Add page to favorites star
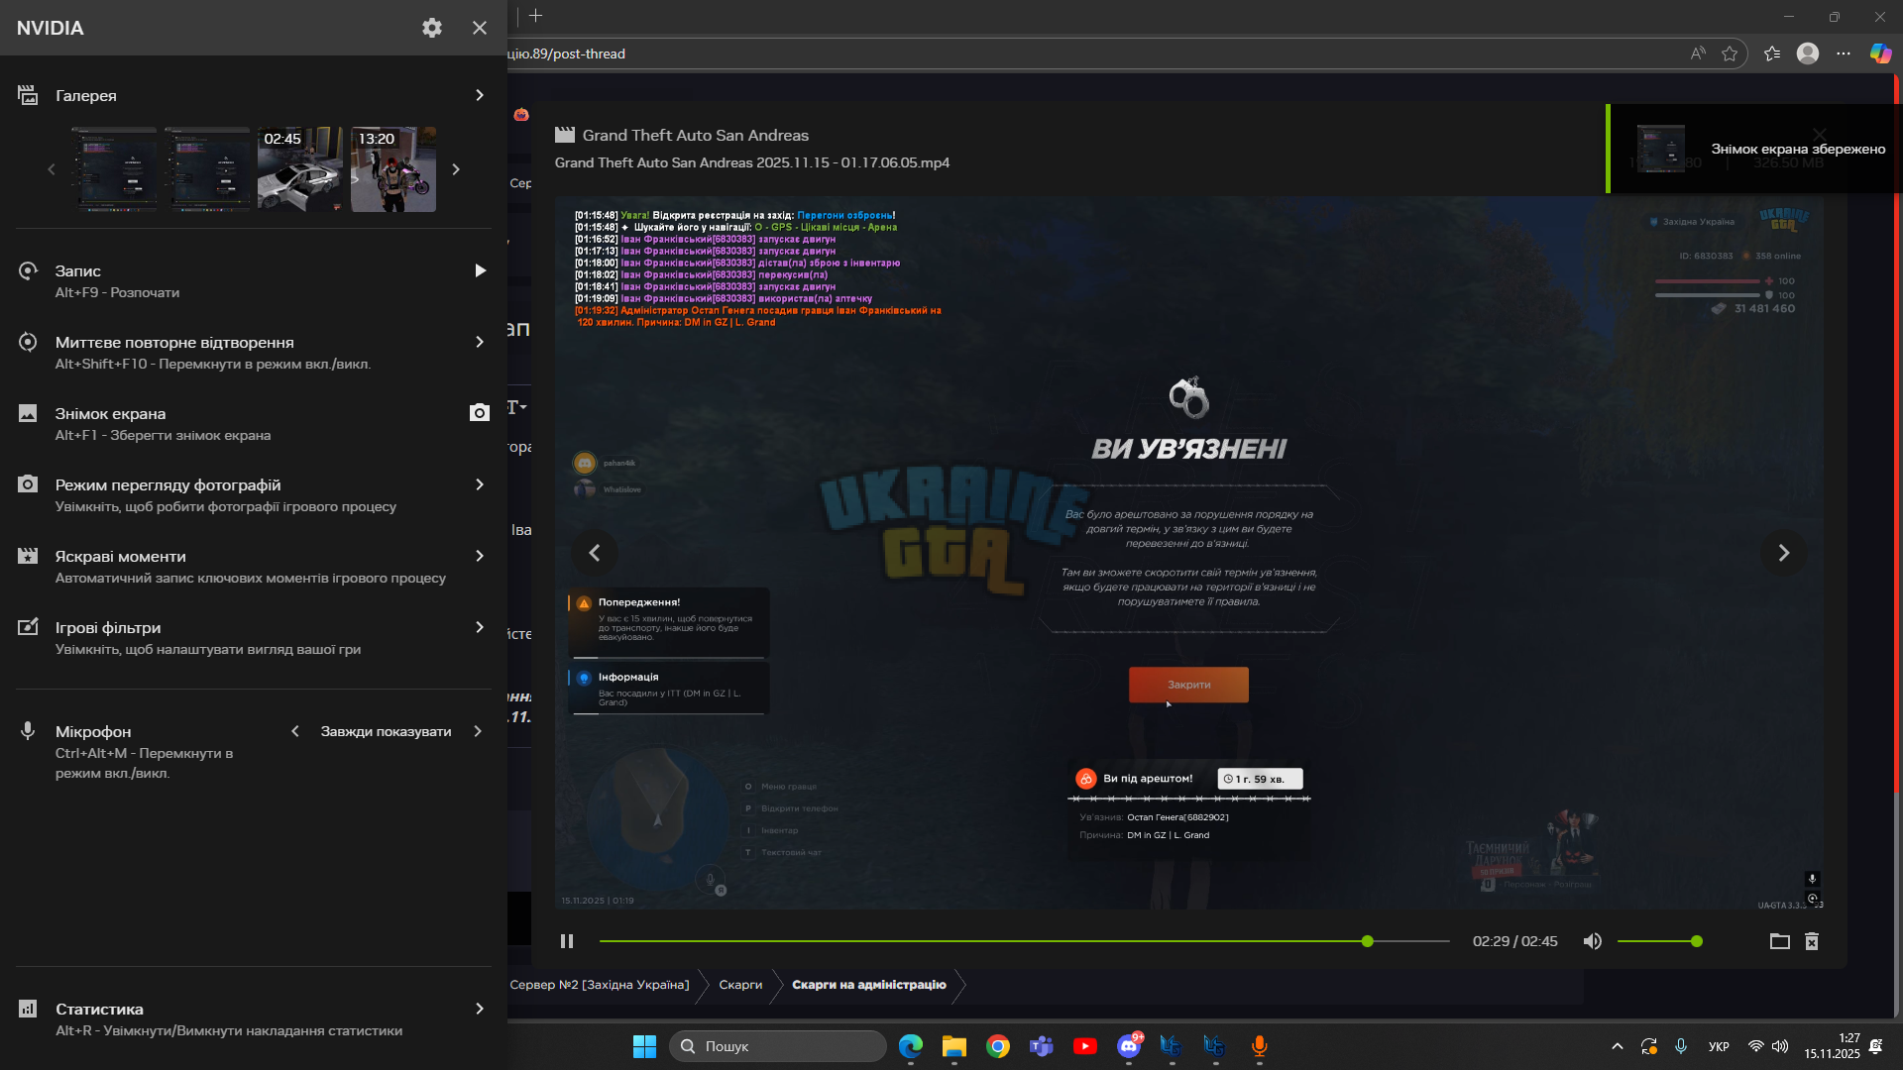This screenshot has width=1903, height=1070. click(1730, 53)
